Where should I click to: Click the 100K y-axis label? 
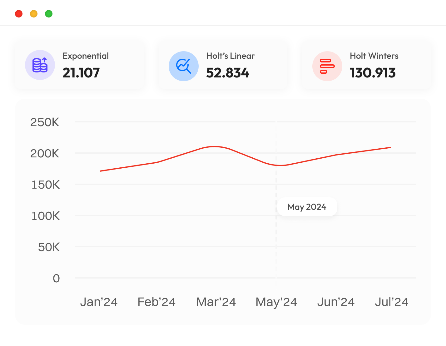[45, 216]
